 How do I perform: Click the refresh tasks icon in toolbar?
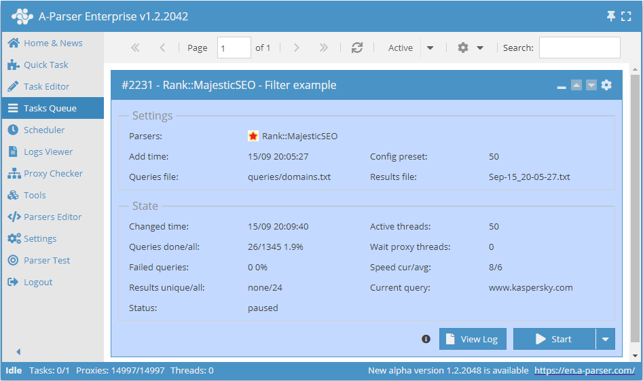click(356, 48)
